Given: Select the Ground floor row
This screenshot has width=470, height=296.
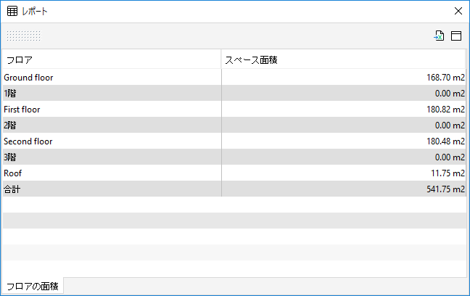Looking at the screenshot, I should (x=234, y=77).
